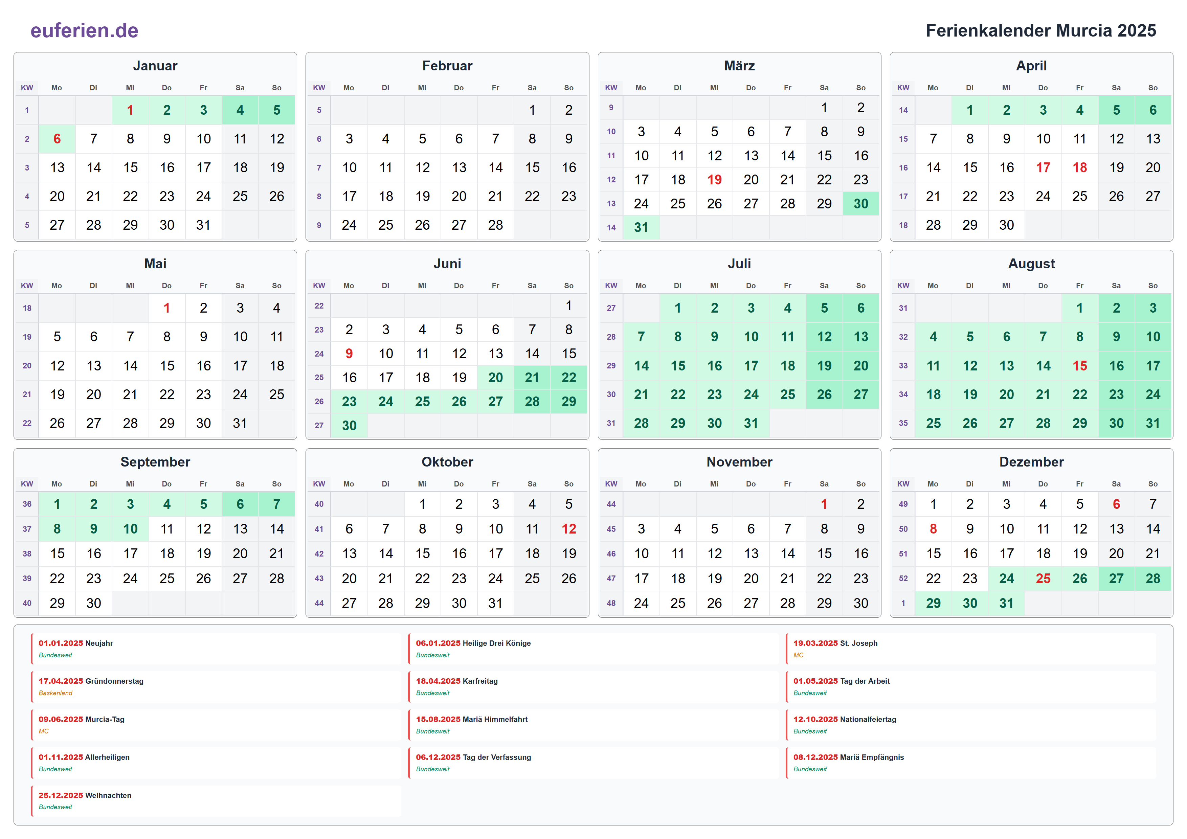
Task: Click red date 6 in Dezember
Action: click(1116, 504)
